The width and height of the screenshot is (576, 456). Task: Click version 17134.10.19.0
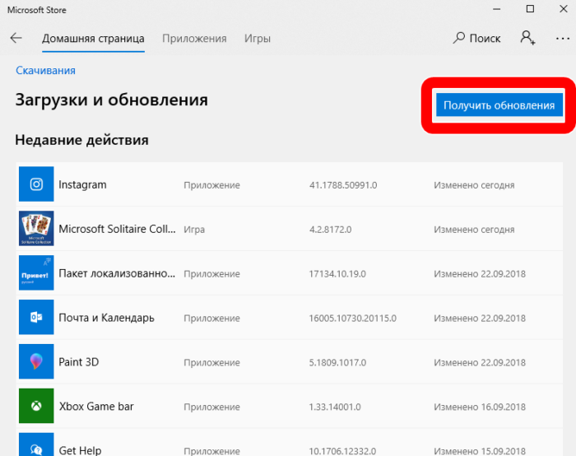point(337,274)
